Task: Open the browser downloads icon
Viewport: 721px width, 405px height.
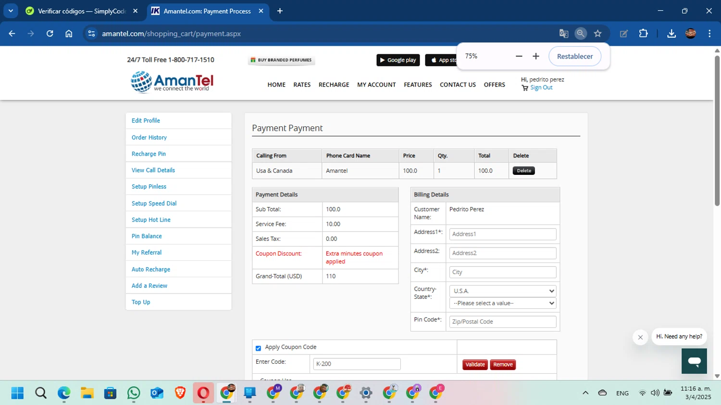Action: pyautogui.click(x=671, y=34)
